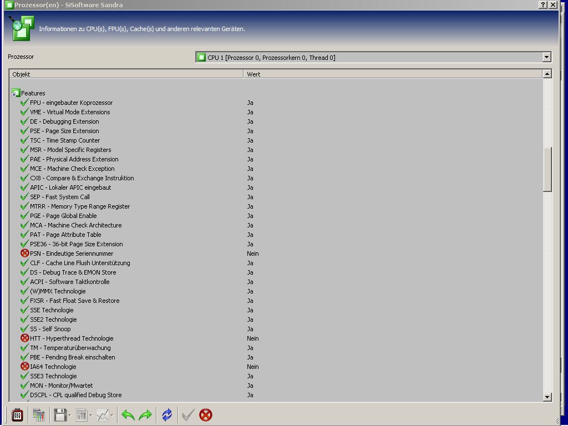This screenshot has height=426, width=568.
Task: Click the help question mark button
Action: (542, 4)
